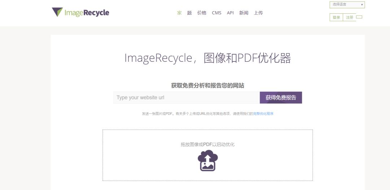Open the 完整优化程序 link

point(263,114)
